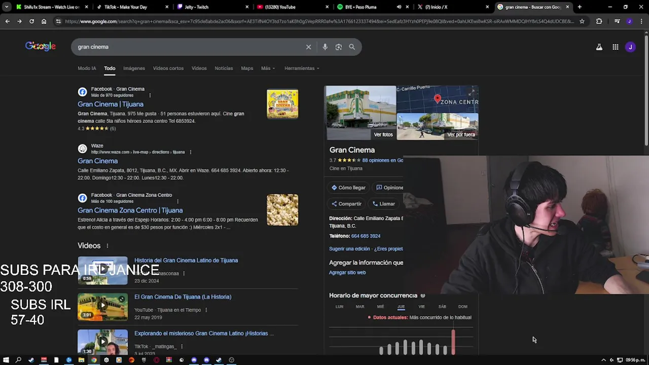Click the Compartir button
649x365 pixels.
[x=346, y=204]
